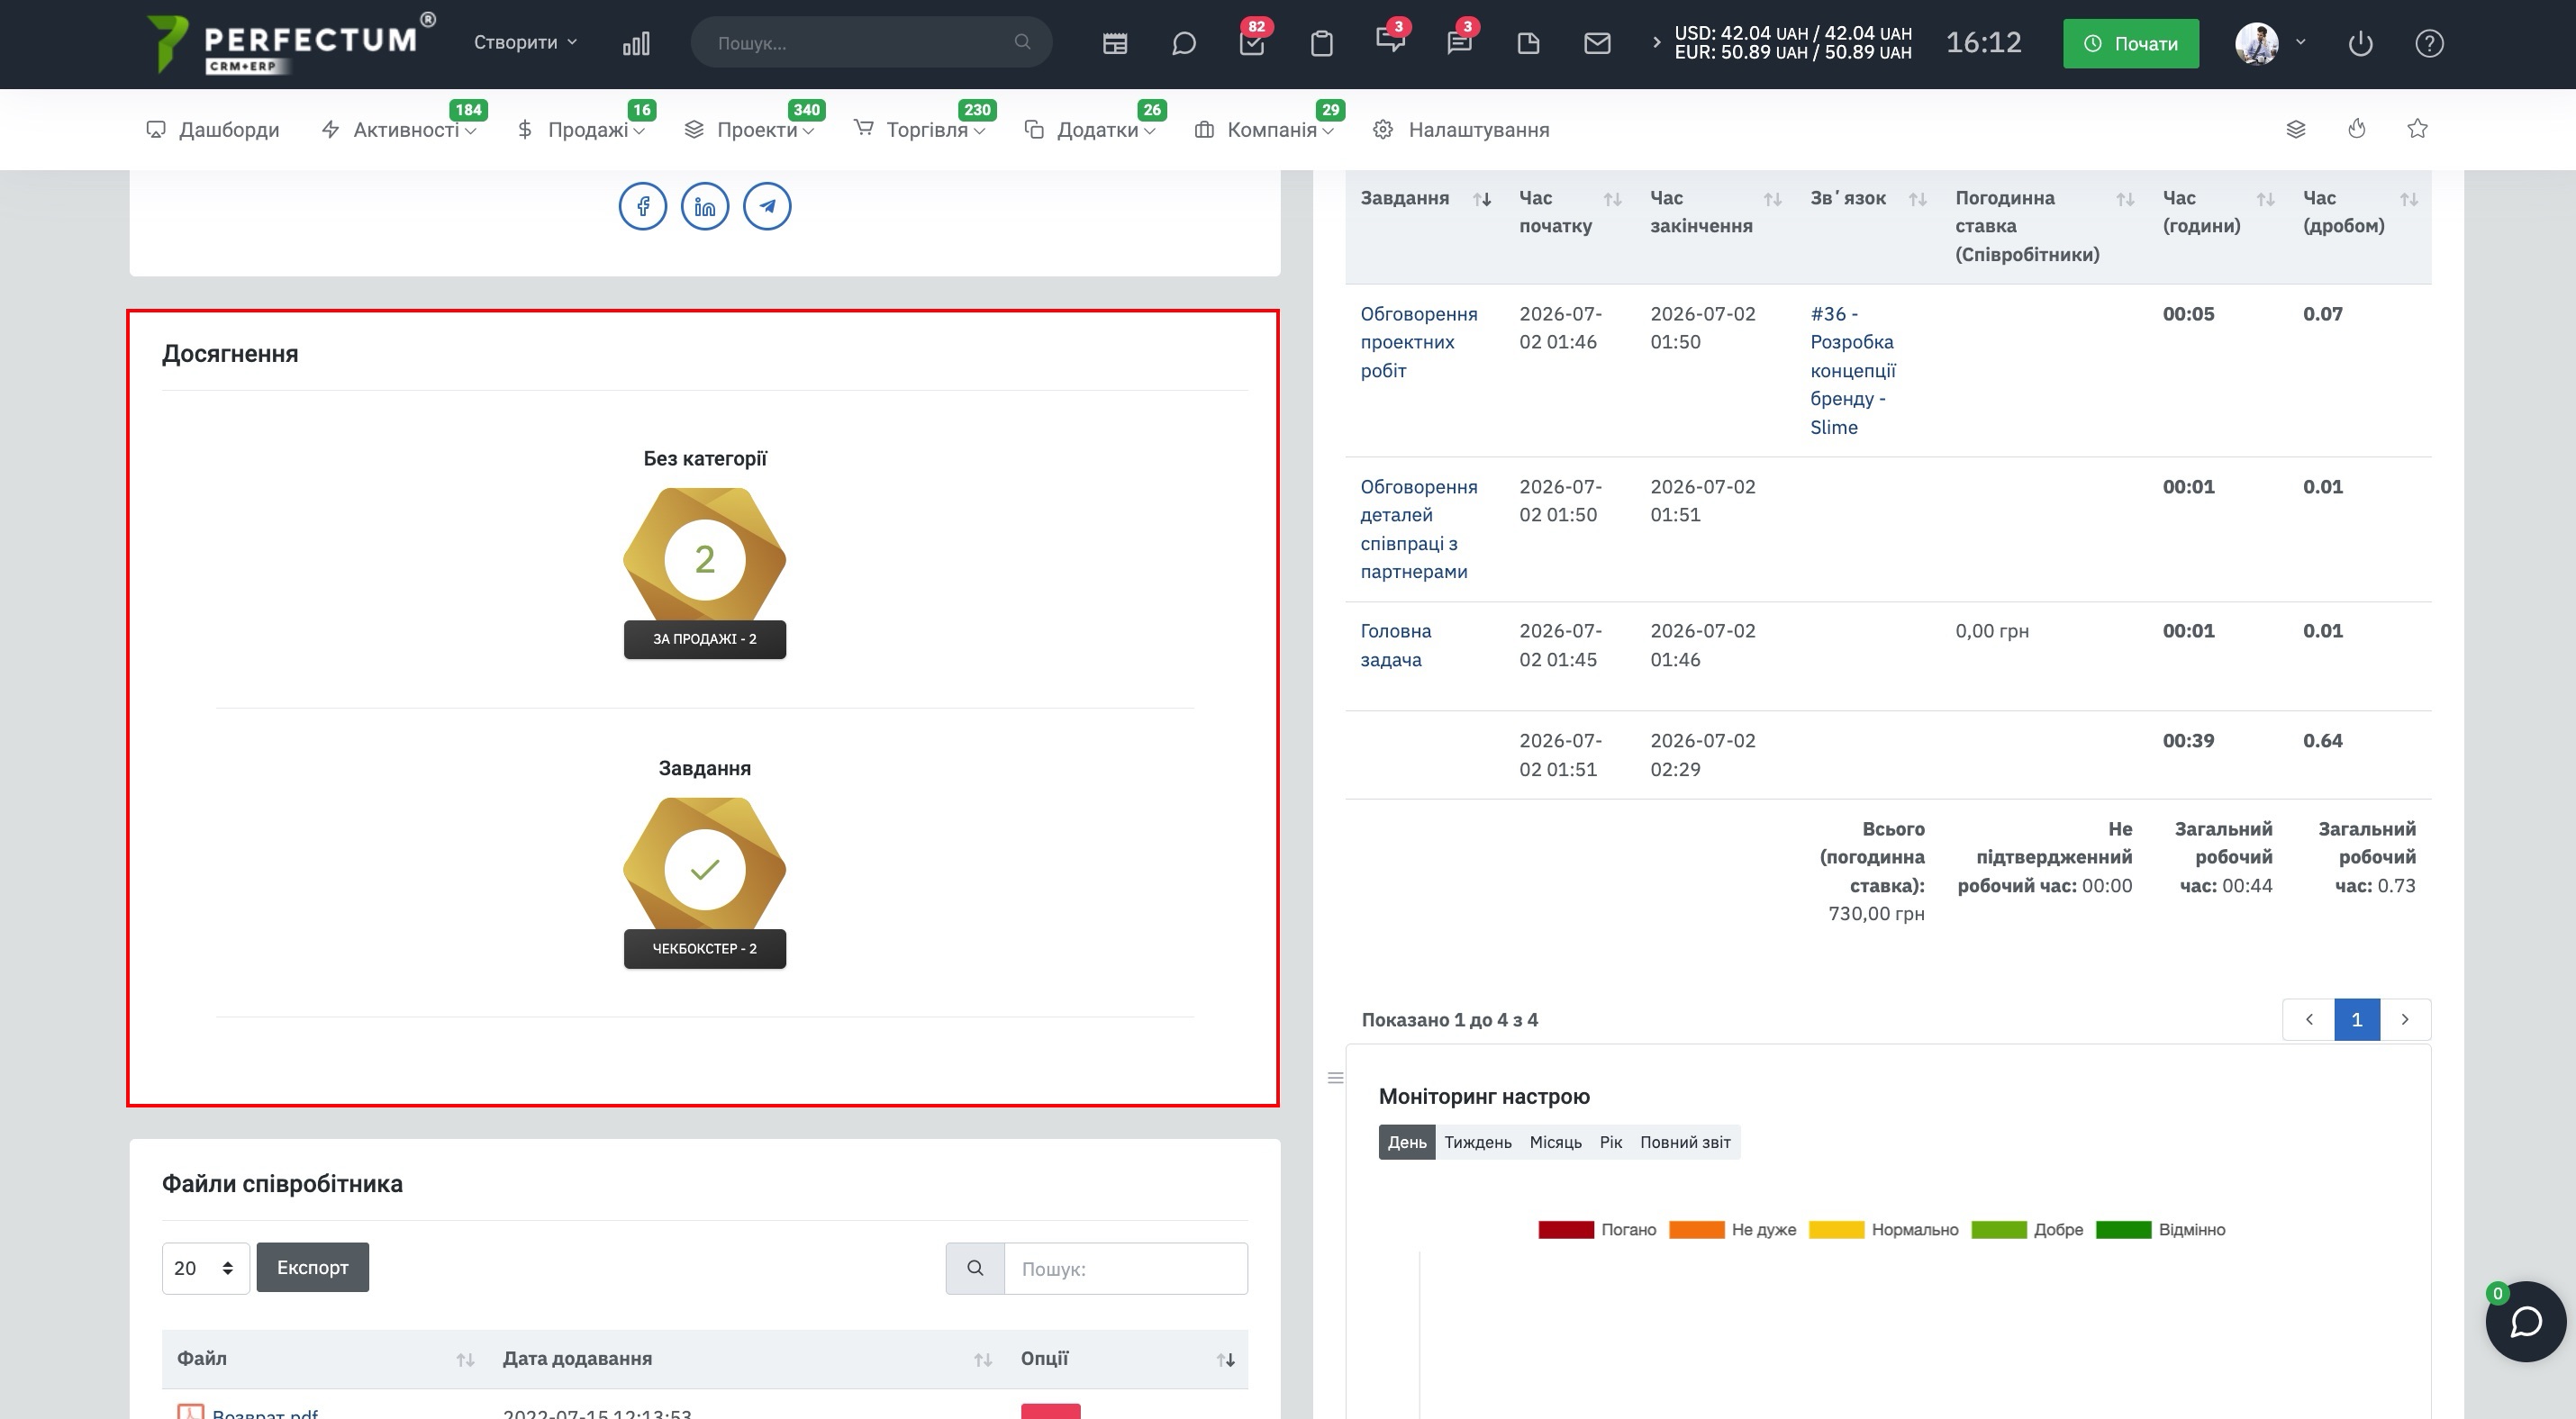
Task: Open tasks icon with badge 82
Action: point(1252,43)
